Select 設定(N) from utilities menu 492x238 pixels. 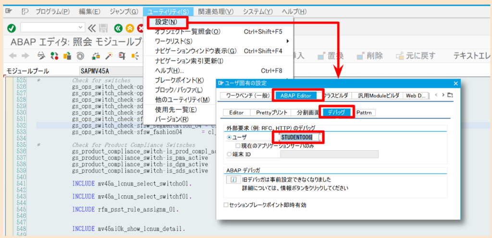click(x=167, y=22)
